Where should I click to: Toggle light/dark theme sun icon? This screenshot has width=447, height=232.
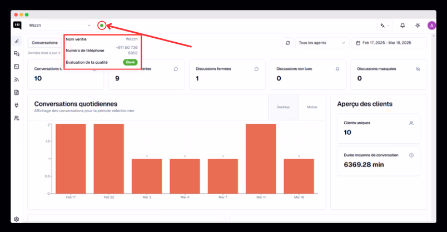click(x=418, y=26)
